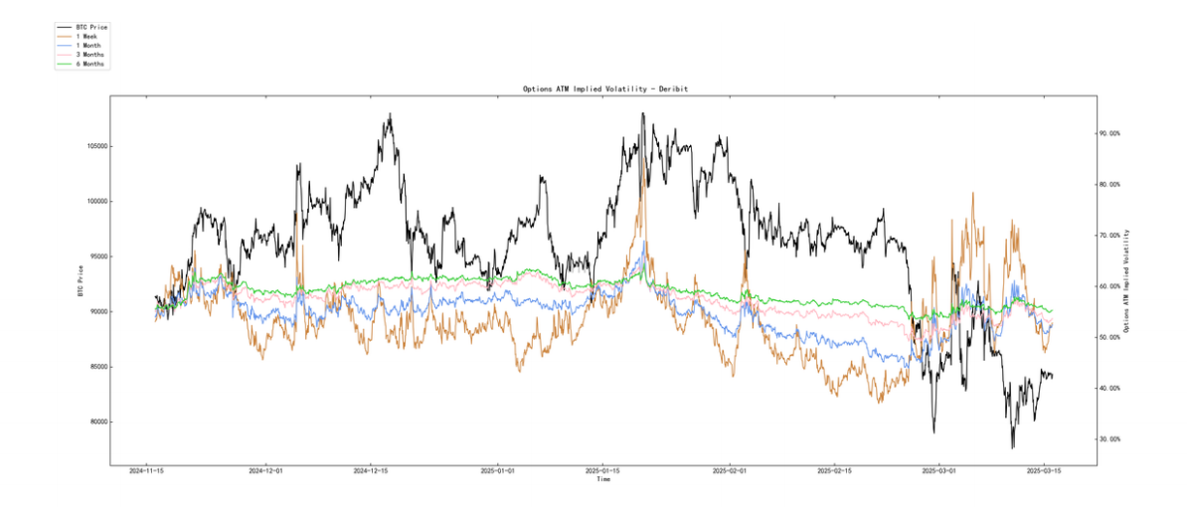1187x507 pixels.
Task: Click the 80000 price axis tick
Action: [94, 422]
